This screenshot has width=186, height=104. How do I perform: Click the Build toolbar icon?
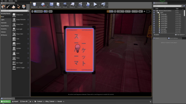coord(88,5)
